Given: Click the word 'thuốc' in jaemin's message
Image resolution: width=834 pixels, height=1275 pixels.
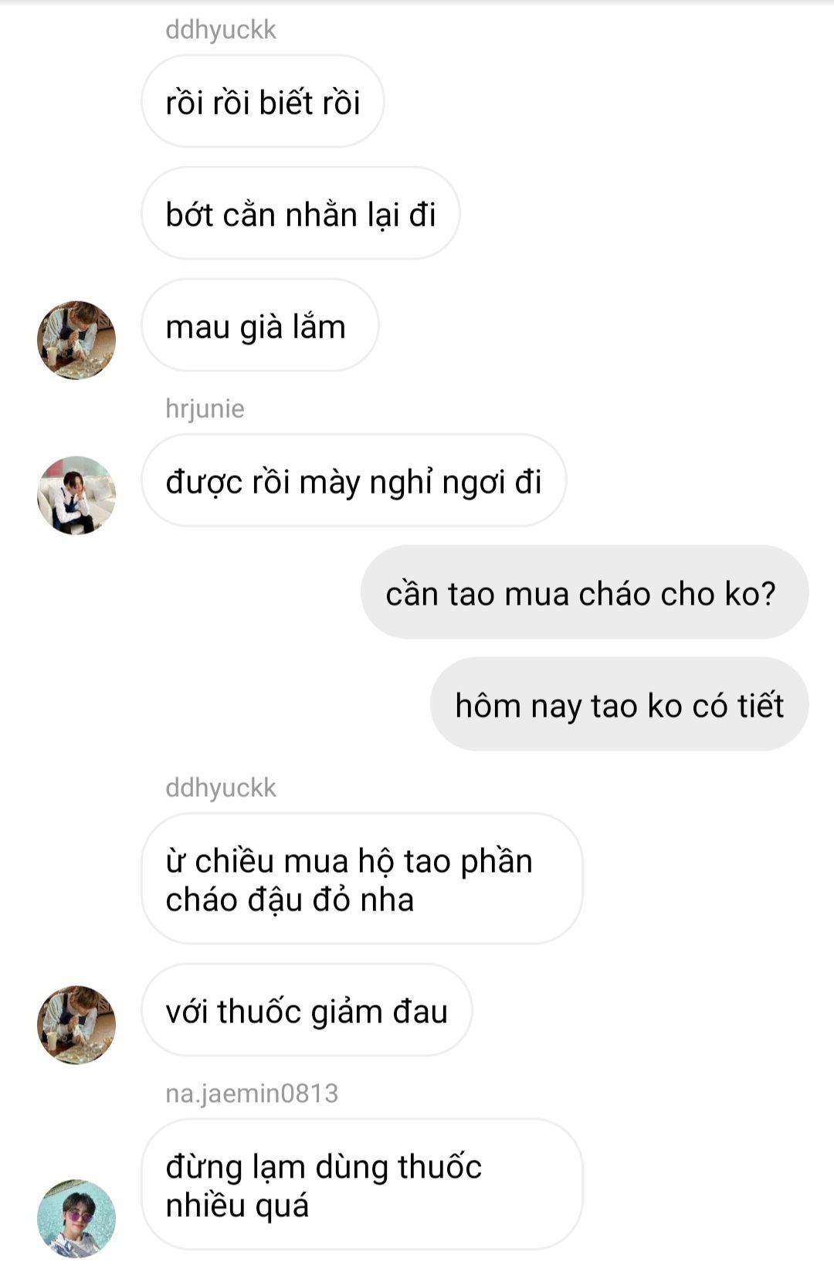Looking at the screenshot, I should [439, 1166].
